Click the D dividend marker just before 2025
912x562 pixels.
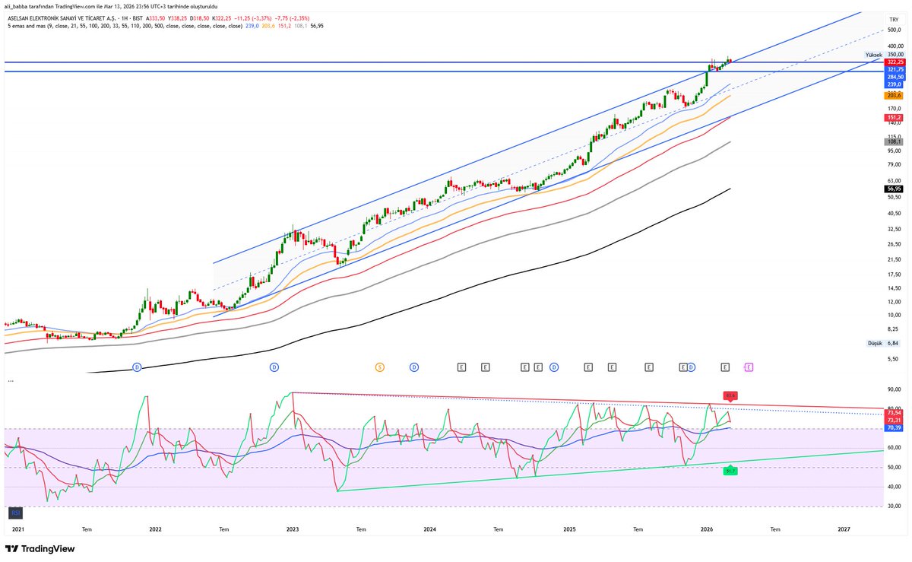[554, 367]
